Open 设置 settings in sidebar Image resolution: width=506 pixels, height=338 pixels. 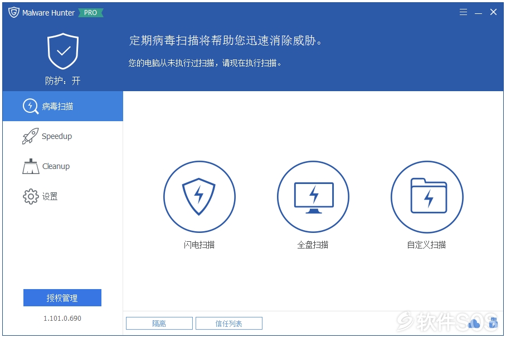[x=63, y=196]
